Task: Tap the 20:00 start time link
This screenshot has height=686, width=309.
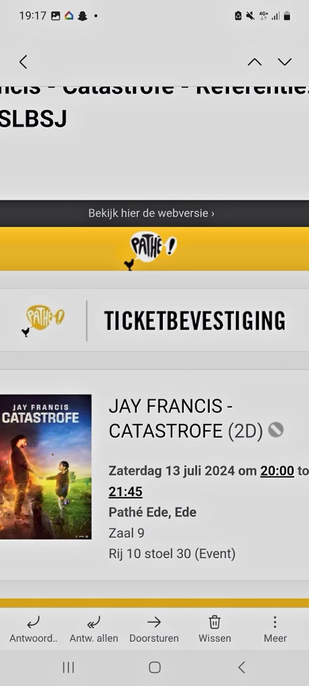Action: (277, 471)
